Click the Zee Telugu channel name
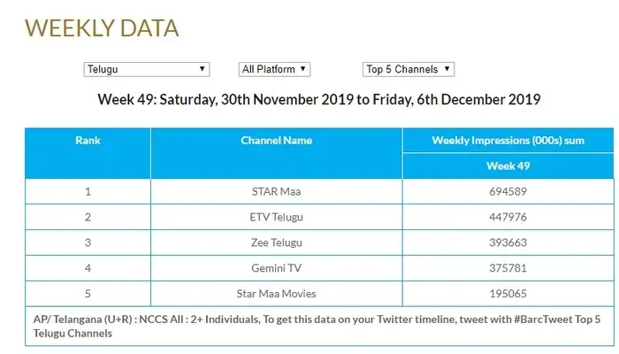 tap(276, 242)
